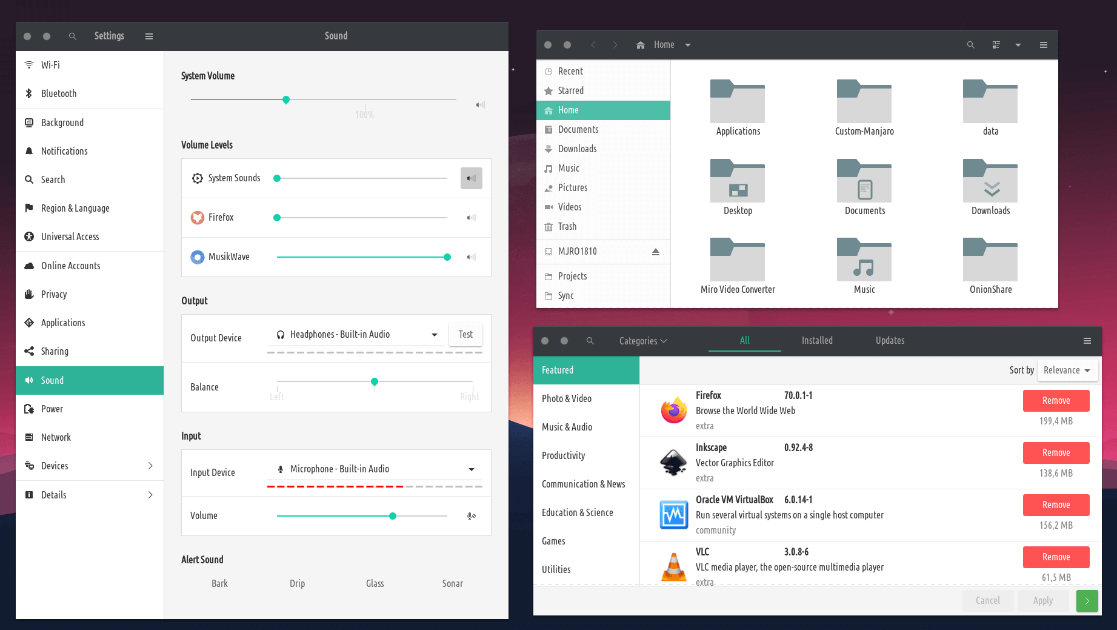The image size is (1117, 630).
Task: Switch to the Updates tab
Action: (x=889, y=341)
